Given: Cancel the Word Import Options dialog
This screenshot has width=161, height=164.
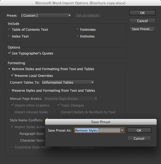Looking at the screenshot, I should click(142, 21).
